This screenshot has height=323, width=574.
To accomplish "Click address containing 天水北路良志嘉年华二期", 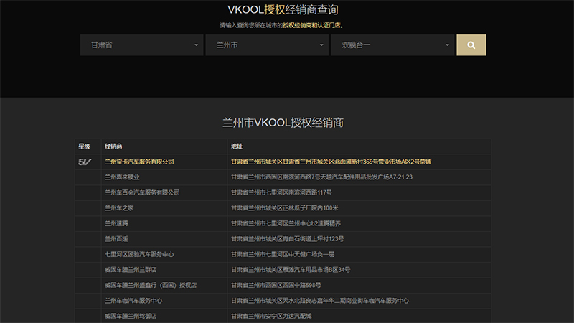I will [x=320, y=300].
